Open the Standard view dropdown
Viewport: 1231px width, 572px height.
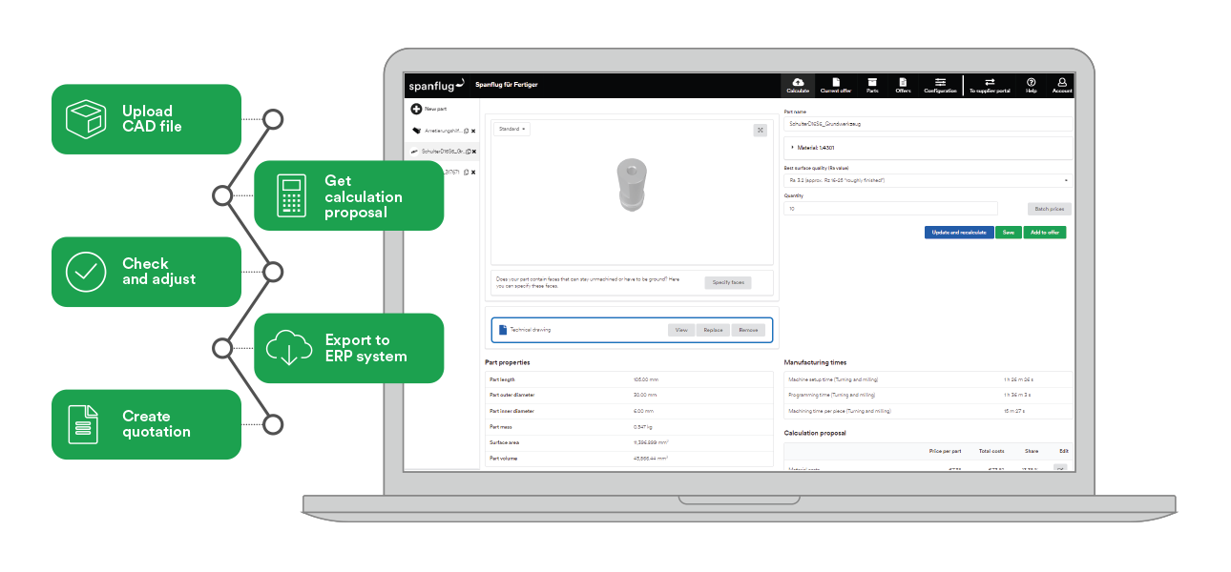[x=512, y=129]
